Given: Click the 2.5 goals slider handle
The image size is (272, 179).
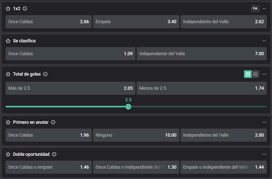Looking at the screenshot, I should click(x=128, y=107).
